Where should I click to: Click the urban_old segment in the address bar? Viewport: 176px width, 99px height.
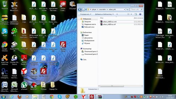[x=112, y=9]
